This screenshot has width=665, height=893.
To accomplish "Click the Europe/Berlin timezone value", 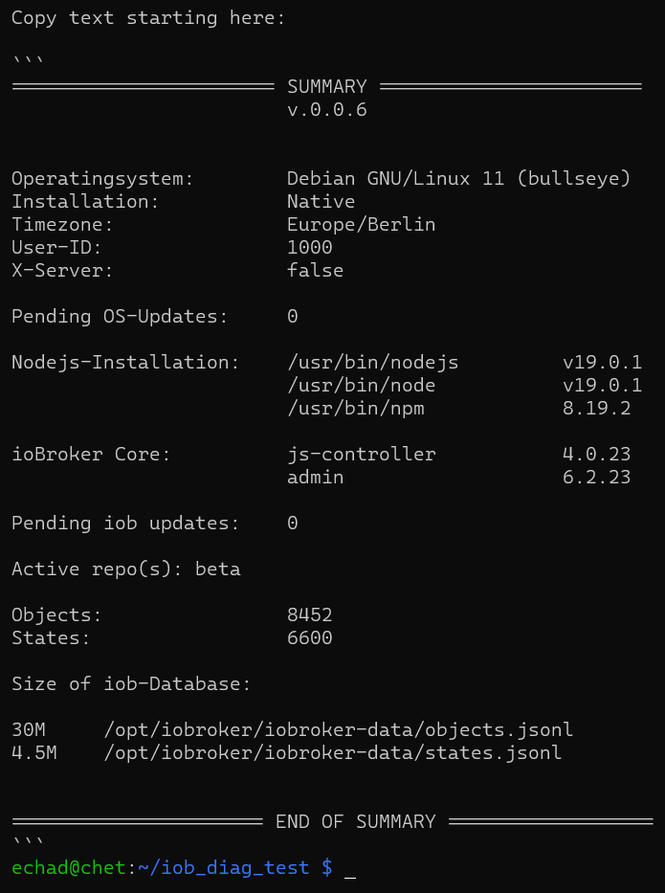I will [361, 224].
